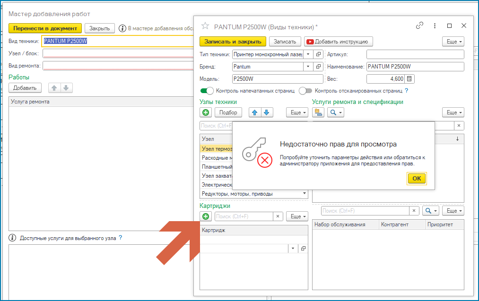This screenshot has height=301, width=479.
Task: Open Еще menu in Услуги ремонта toolbar
Action: [453, 112]
